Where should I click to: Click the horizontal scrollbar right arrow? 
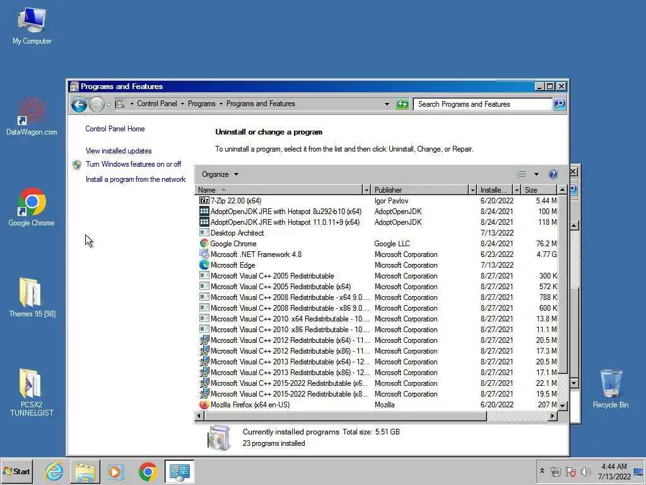coord(553,416)
